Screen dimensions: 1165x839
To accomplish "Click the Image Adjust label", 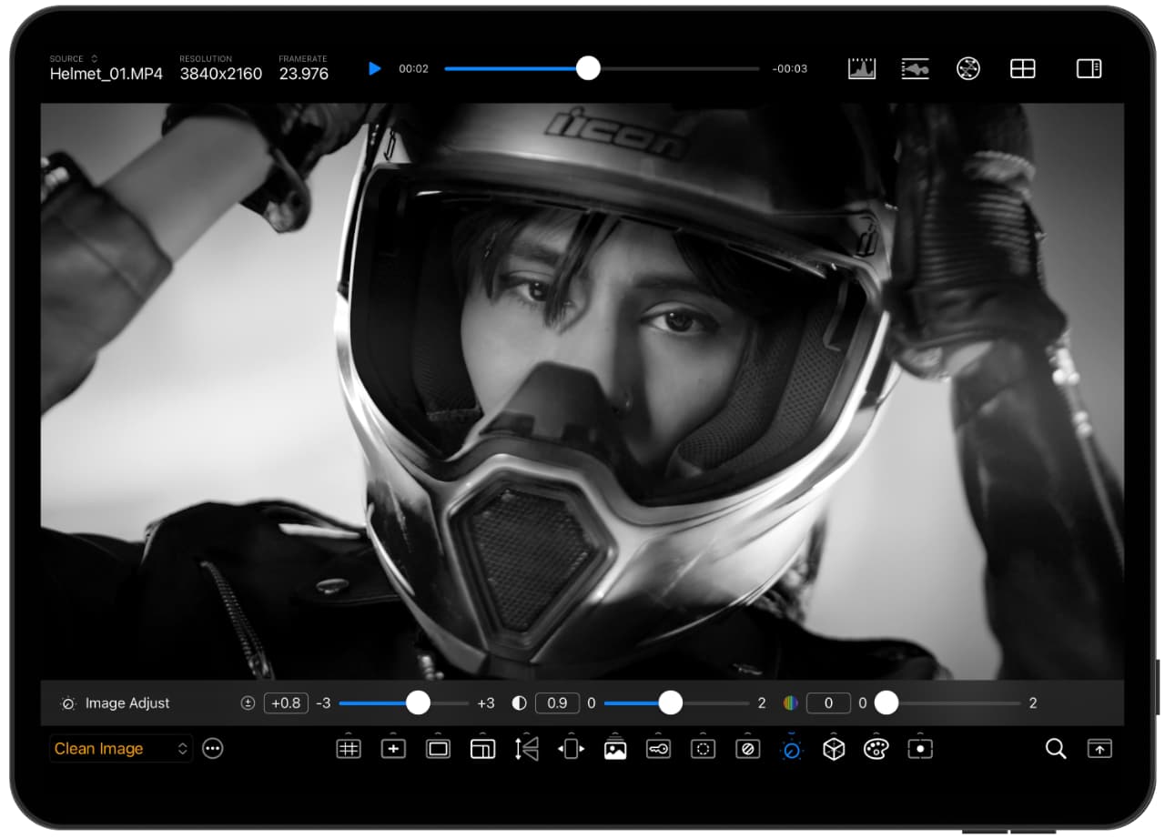I will pos(127,703).
